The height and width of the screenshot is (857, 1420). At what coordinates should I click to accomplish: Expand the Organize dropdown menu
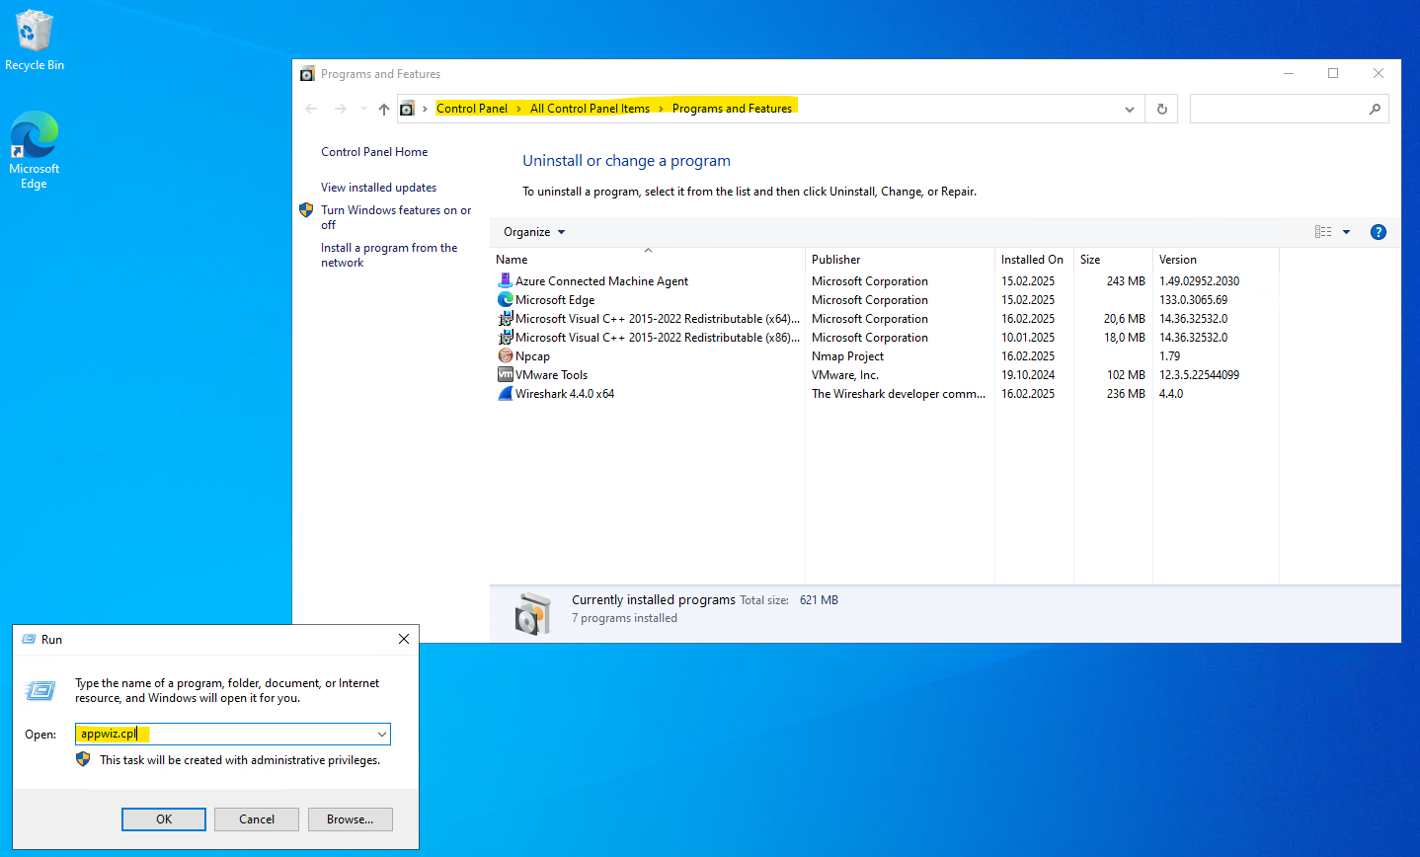534,232
